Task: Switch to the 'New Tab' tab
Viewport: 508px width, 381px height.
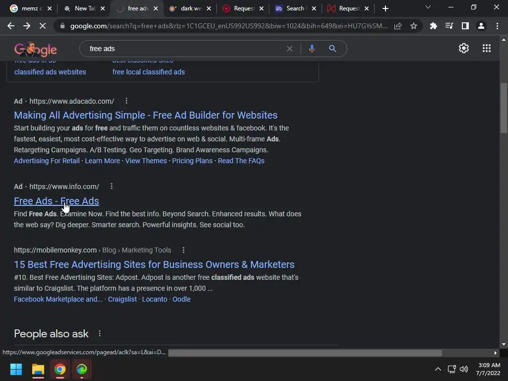Action: pos(84,8)
